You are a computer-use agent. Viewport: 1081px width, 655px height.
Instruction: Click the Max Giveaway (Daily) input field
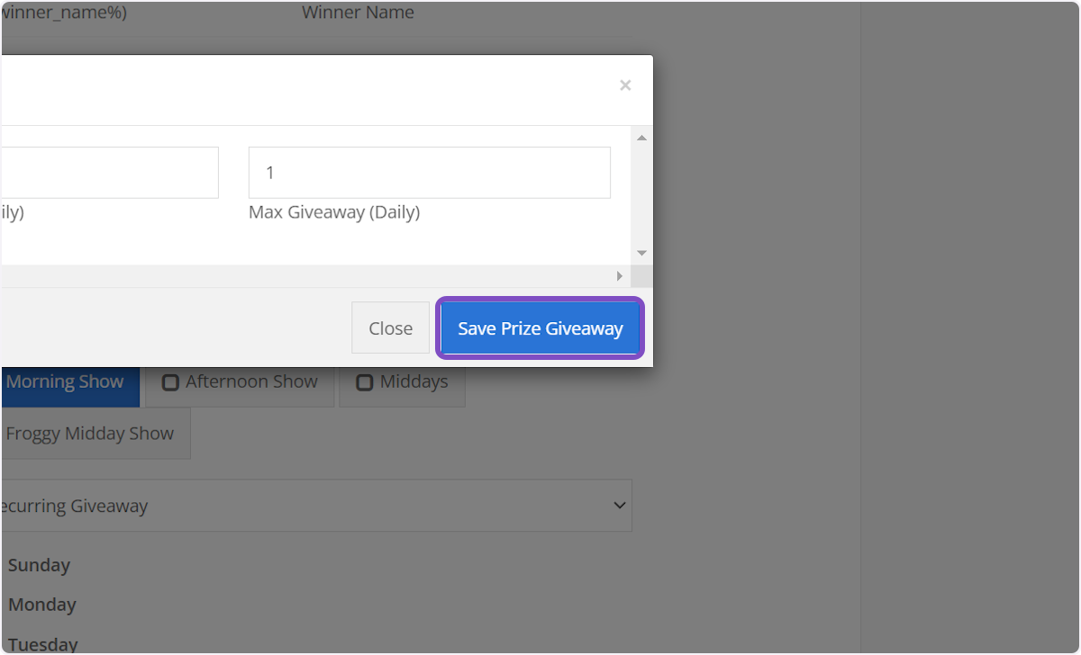429,172
